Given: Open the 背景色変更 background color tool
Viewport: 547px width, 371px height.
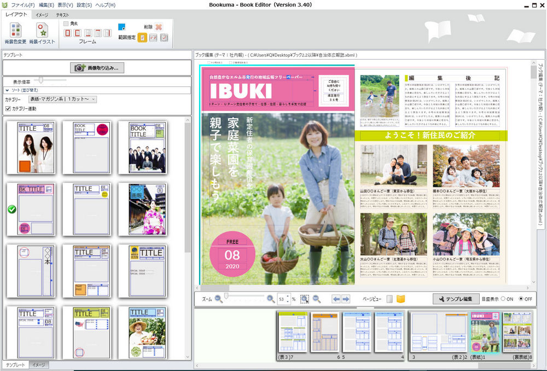Looking at the screenshot, I should click(15, 32).
